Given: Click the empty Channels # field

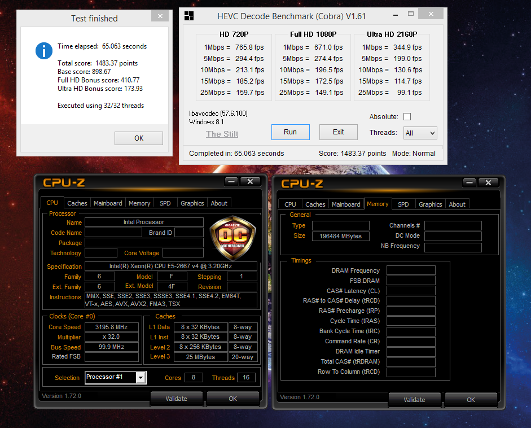Looking at the screenshot, I should tap(453, 225).
